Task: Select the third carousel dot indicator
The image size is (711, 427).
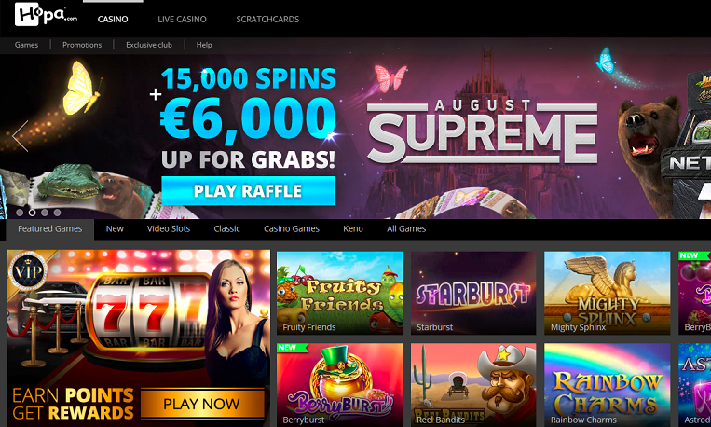Action: (x=45, y=213)
